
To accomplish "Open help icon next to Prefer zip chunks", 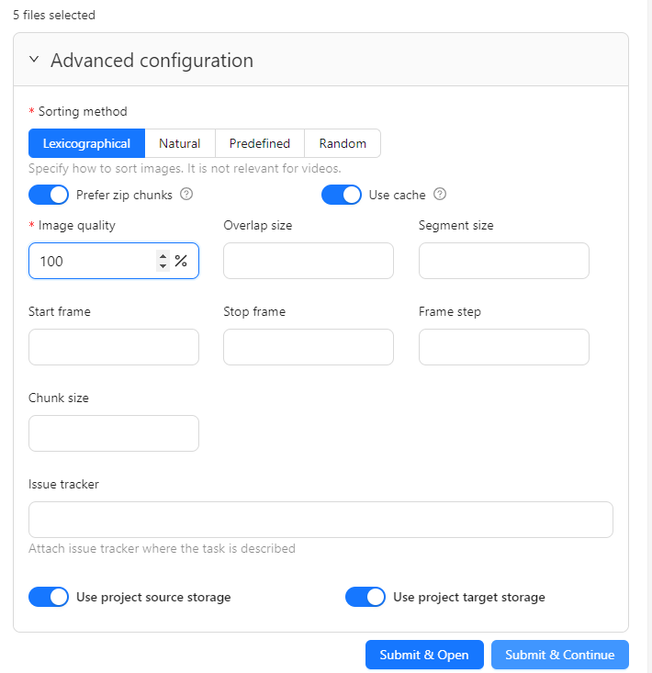I will point(186,195).
